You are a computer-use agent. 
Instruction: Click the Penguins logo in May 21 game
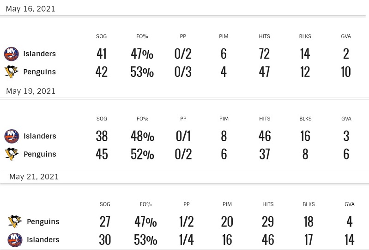tap(15, 221)
